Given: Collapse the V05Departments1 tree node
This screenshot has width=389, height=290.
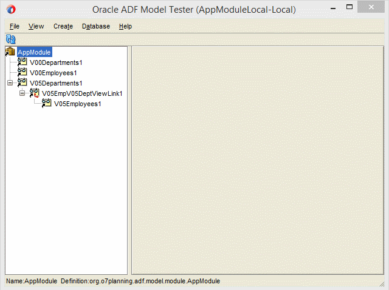Looking at the screenshot, I should (10, 83).
